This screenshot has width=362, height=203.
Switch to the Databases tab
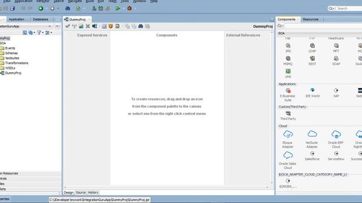coord(40,19)
